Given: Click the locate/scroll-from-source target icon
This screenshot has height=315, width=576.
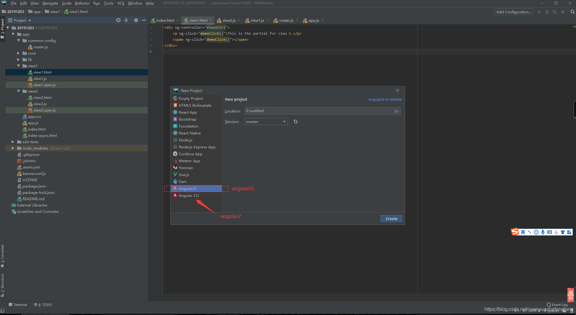Looking at the screenshot, I should pos(118,20).
